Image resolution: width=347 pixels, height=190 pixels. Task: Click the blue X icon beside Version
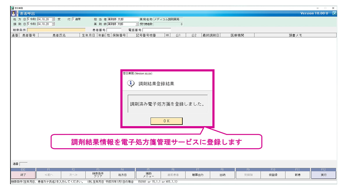(334, 13)
